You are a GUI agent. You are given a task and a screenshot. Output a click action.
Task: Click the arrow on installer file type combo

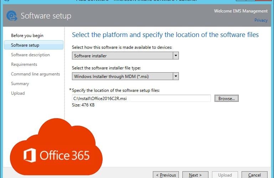pyautogui.click(x=176, y=76)
